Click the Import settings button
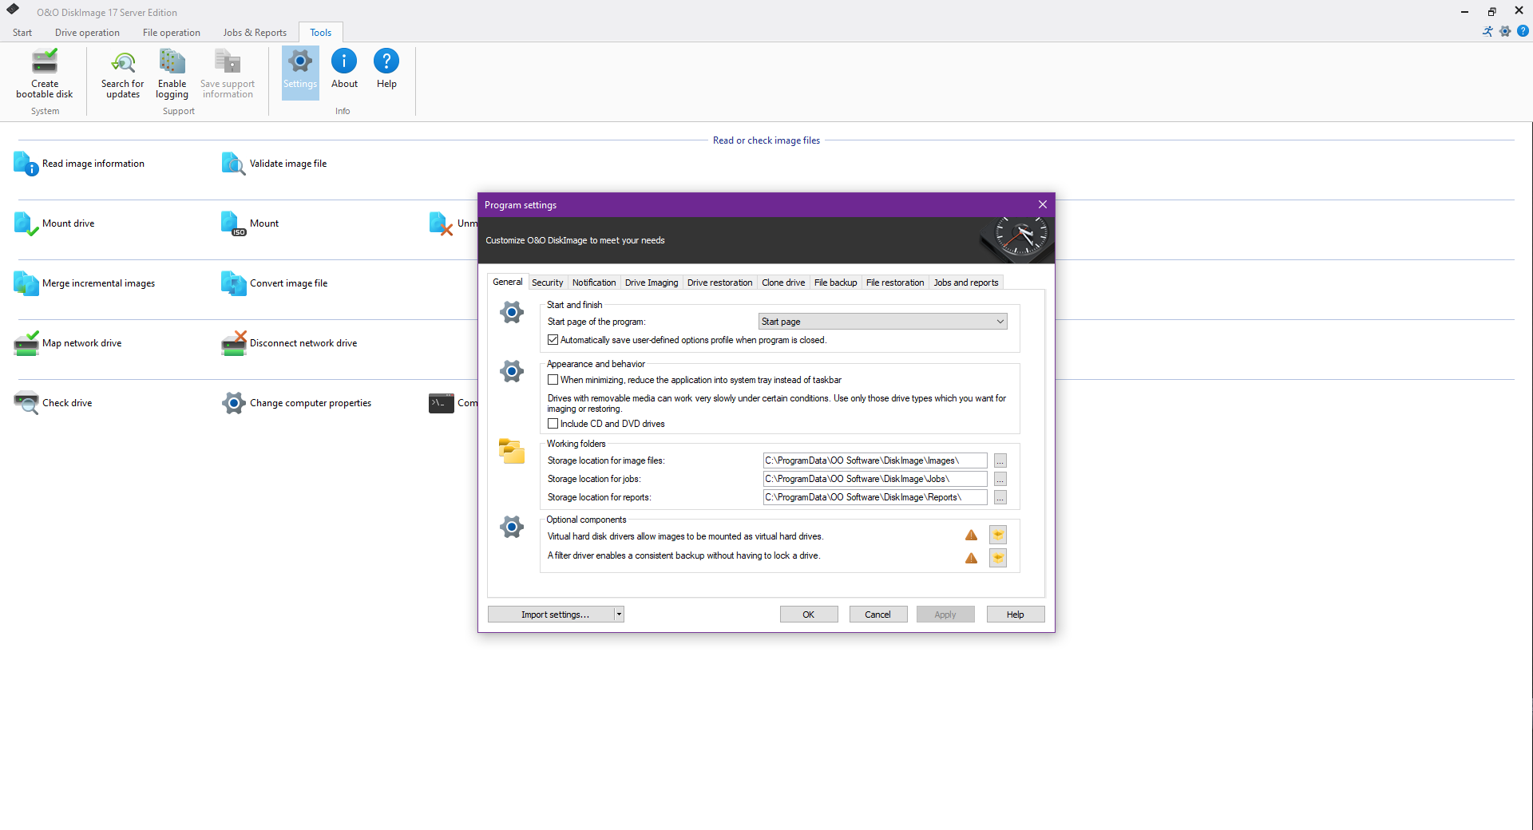The width and height of the screenshot is (1533, 830). coord(551,615)
